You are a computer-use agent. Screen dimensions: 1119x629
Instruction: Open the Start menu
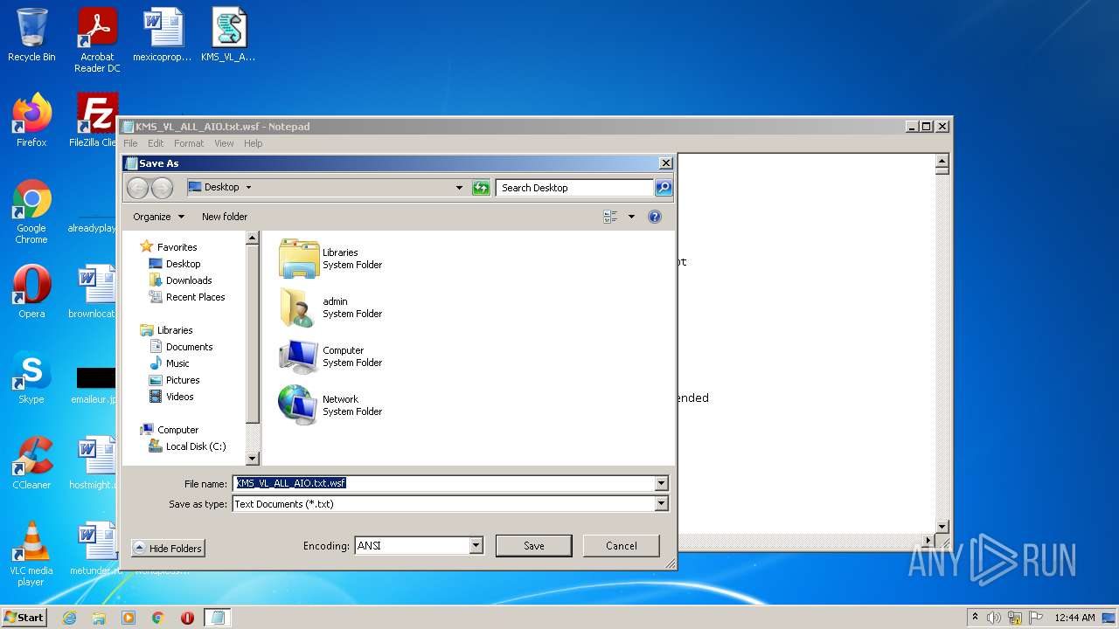[x=24, y=618]
